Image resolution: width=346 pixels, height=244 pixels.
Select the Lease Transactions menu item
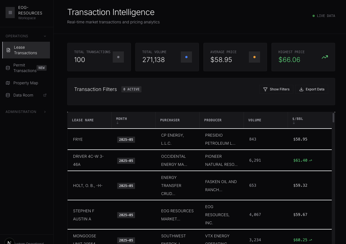point(25,50)
